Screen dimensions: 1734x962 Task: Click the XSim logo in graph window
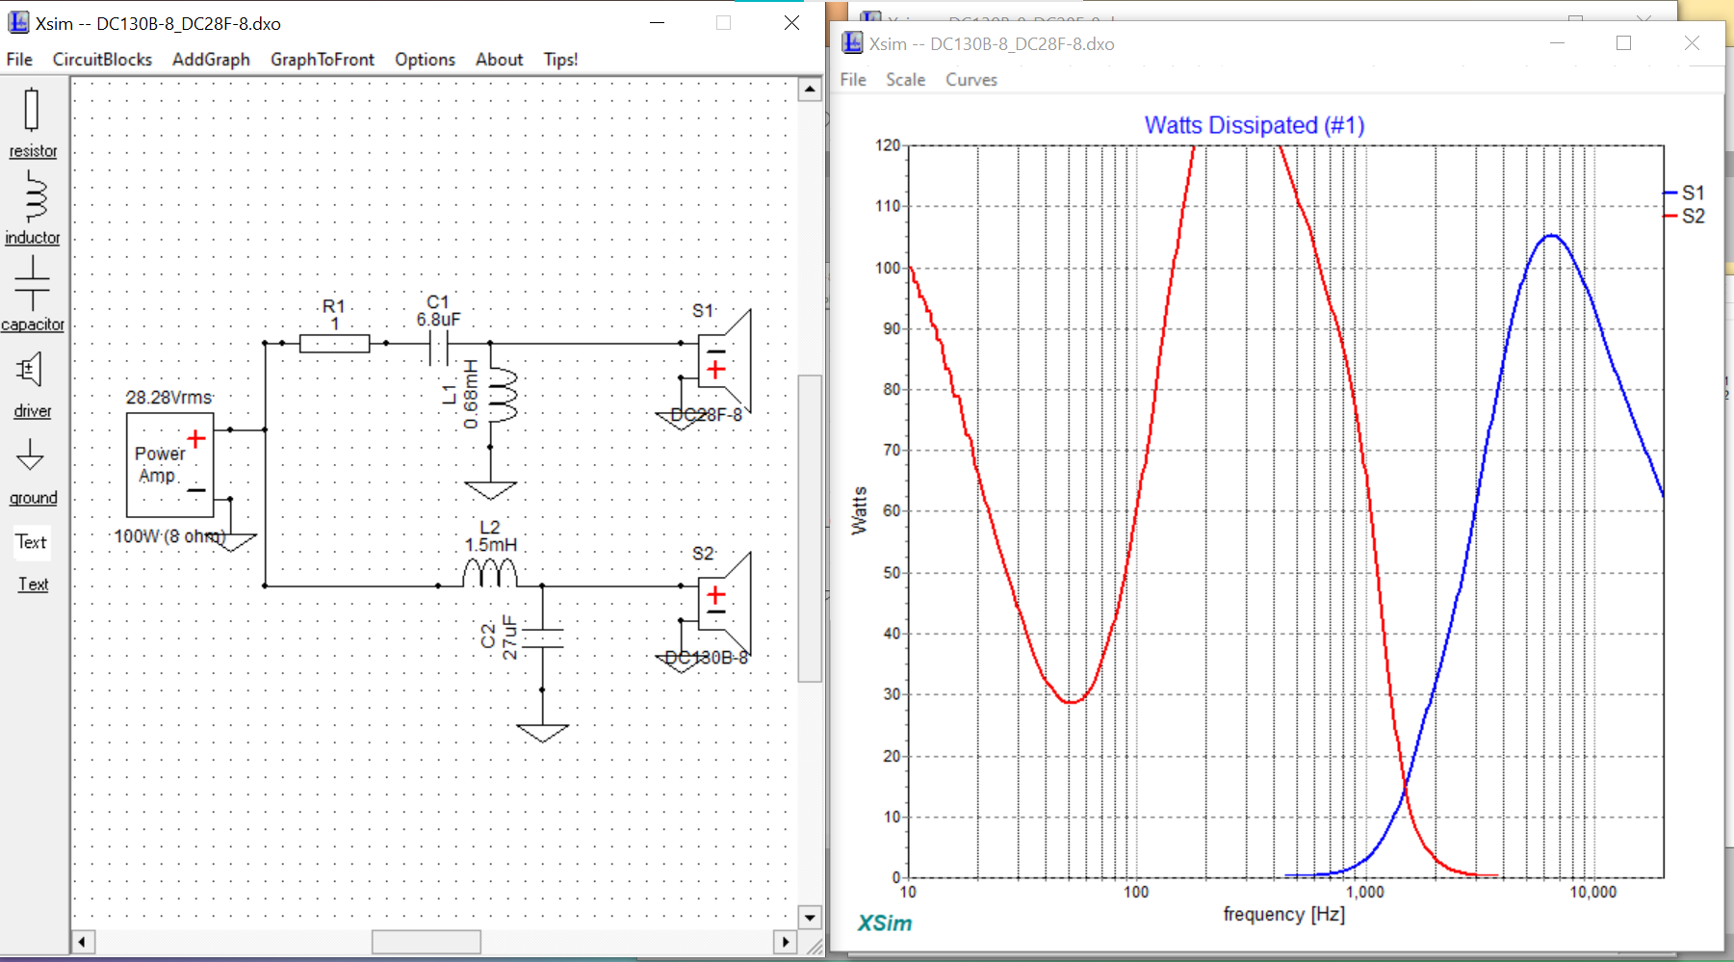(885, 923)
